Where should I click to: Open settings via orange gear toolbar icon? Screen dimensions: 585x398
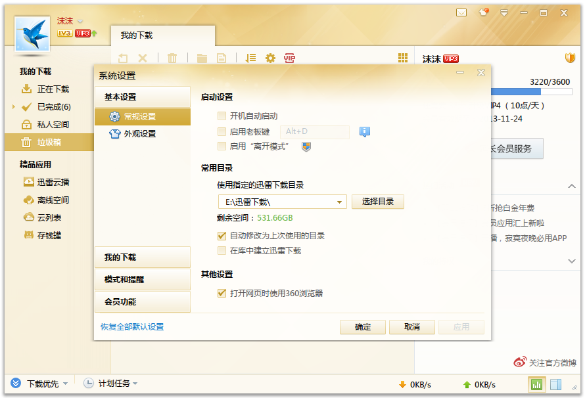[x=270, y=58]
